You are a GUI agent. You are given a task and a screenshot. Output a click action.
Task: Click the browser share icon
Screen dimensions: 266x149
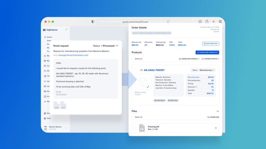[207, 21]
